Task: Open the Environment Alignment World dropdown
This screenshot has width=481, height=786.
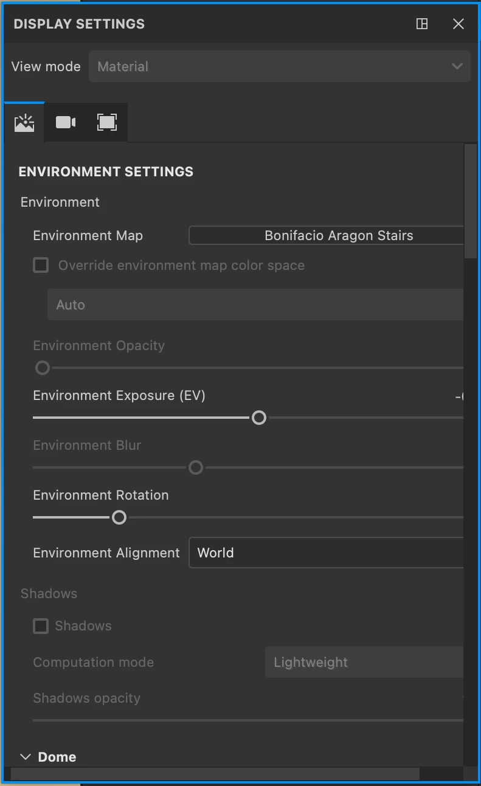Action: tap(326, 553)
